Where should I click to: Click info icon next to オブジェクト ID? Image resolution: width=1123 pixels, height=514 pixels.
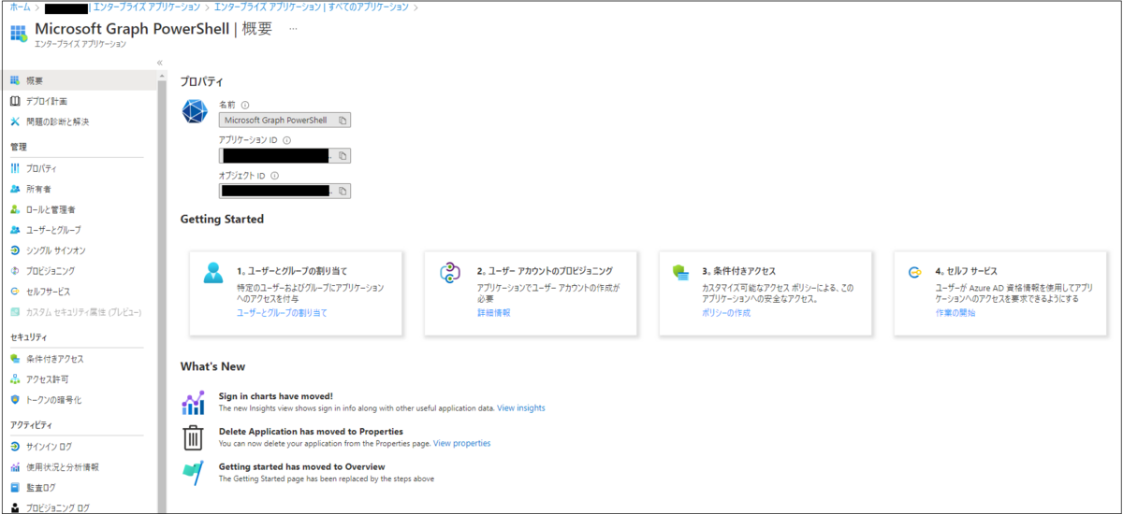275,176
